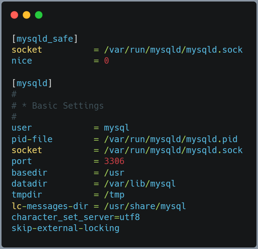258x249 pixels.
Task: Click the yellow minimize window dot
Action: [x=27, y=15]
